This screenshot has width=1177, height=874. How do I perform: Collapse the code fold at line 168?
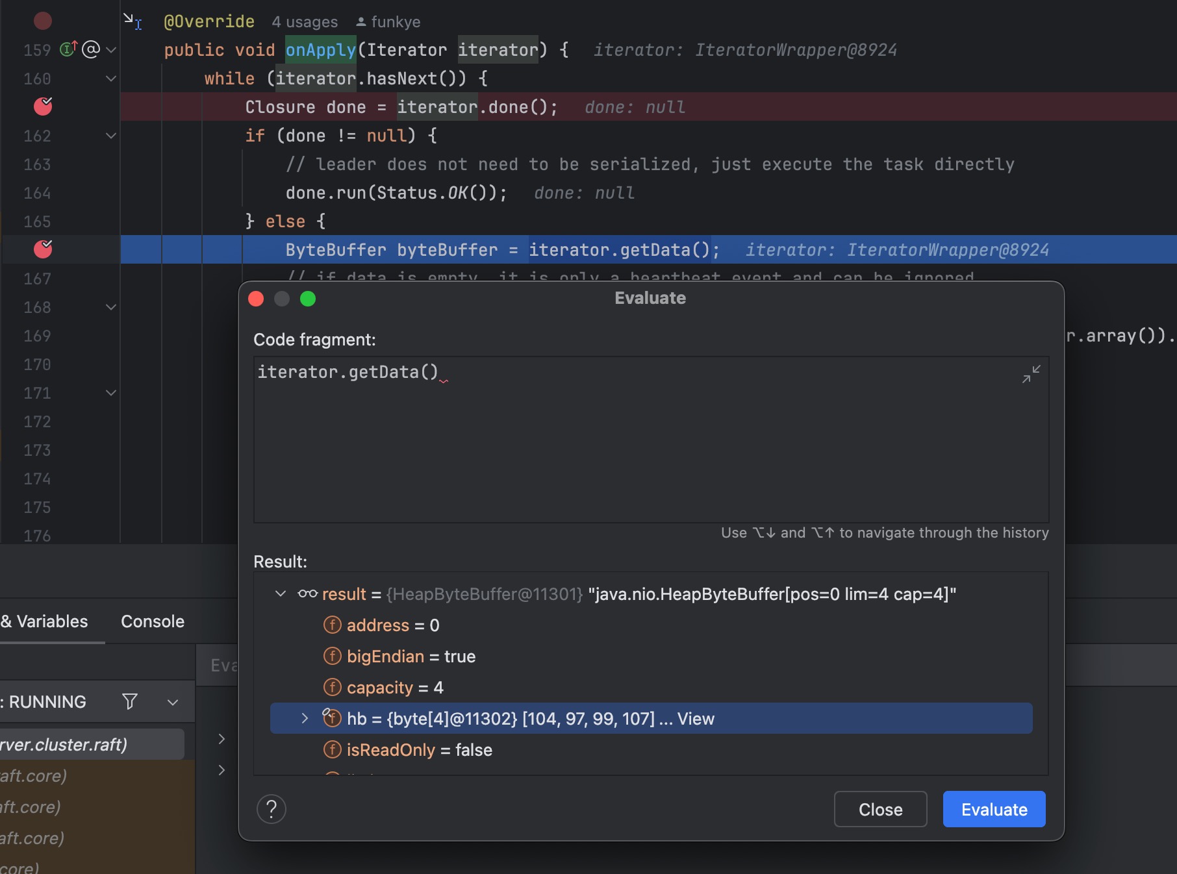pos(111,307)
